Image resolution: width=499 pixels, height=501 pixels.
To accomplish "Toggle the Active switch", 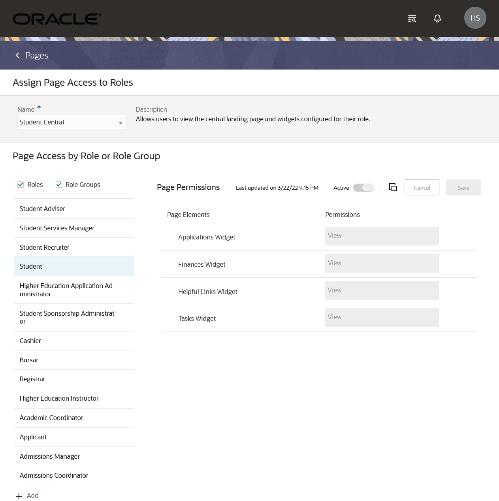I will point(363,188).
